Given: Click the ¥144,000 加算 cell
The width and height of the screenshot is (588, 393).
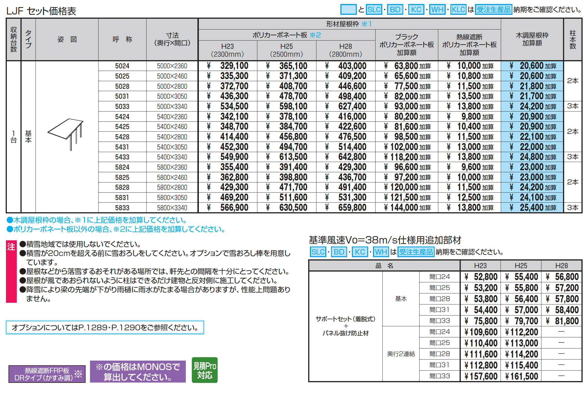Looking at the screenshot, I should tap(407, 208).
